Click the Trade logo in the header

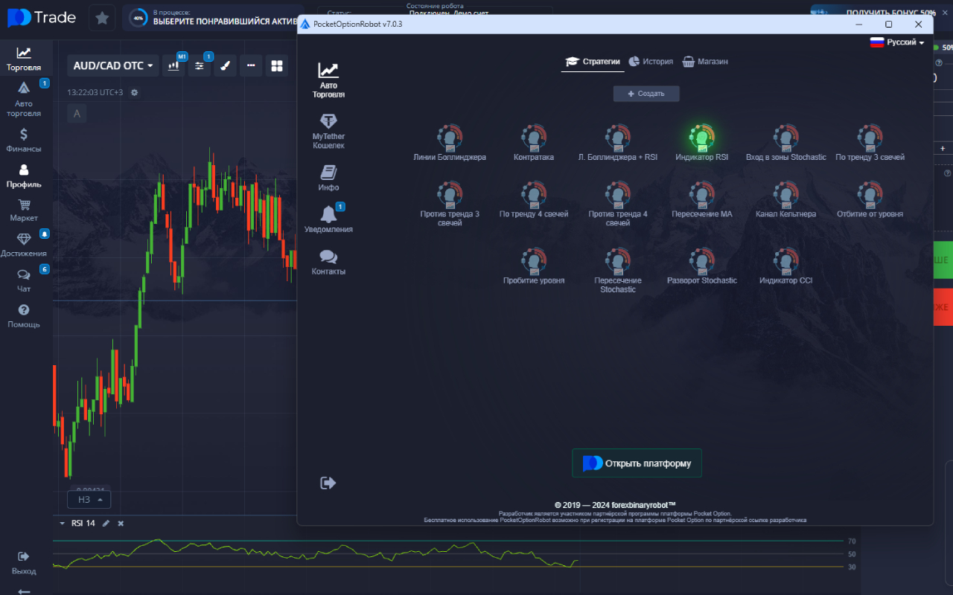click(x=42, y=17)
